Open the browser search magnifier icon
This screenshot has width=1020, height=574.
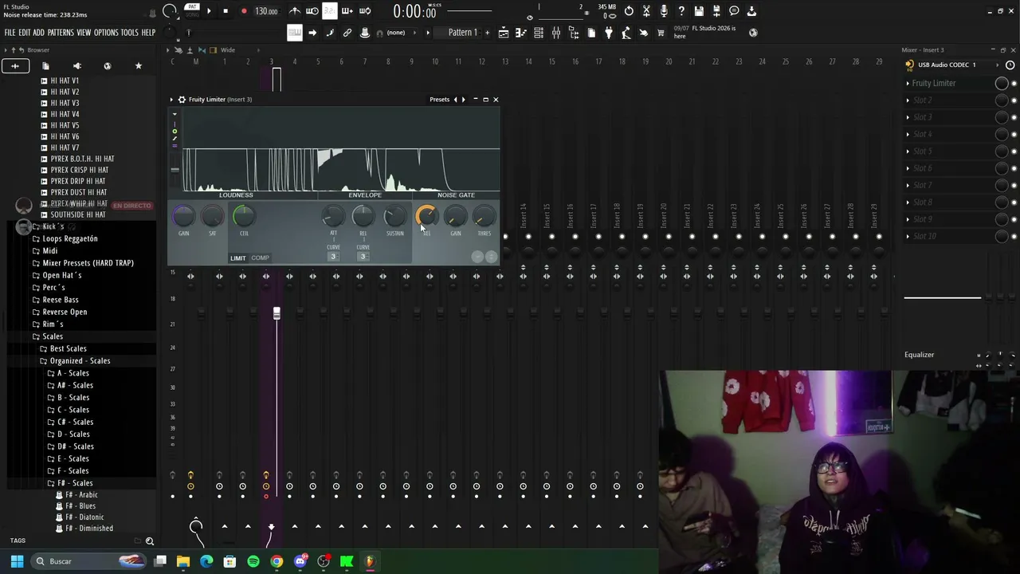[x=149, y=541]
